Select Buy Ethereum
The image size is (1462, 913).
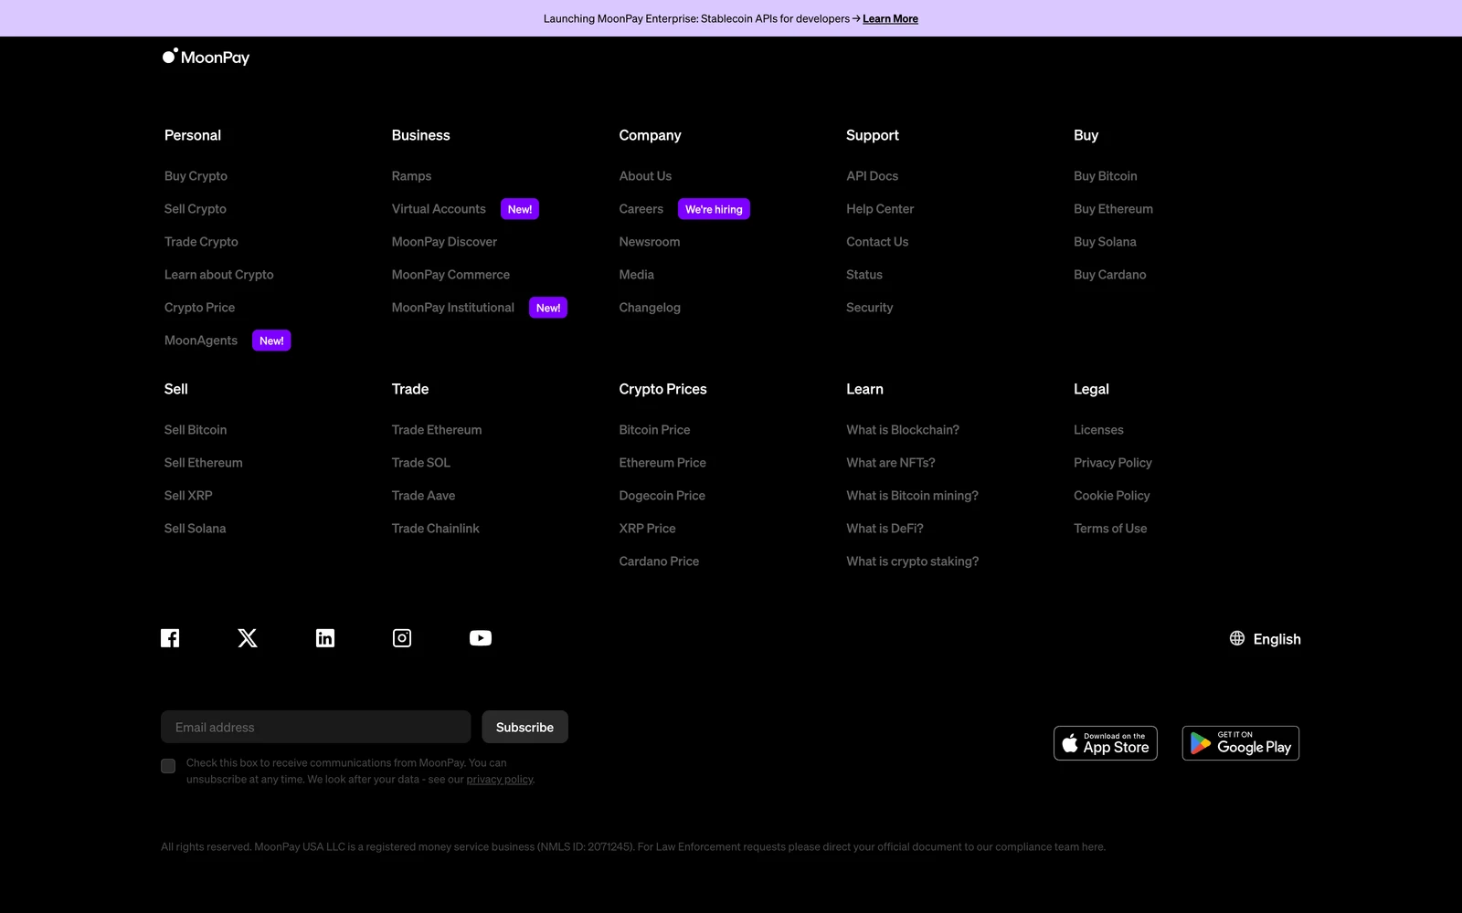(x=1113, y=209)
